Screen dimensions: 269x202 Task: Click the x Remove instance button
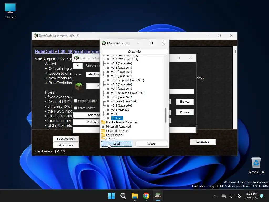point(78,65)
